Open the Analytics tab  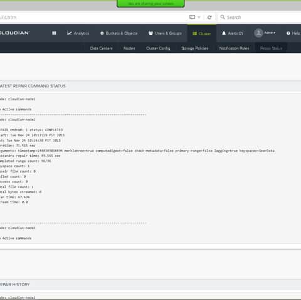pos(78,33)
